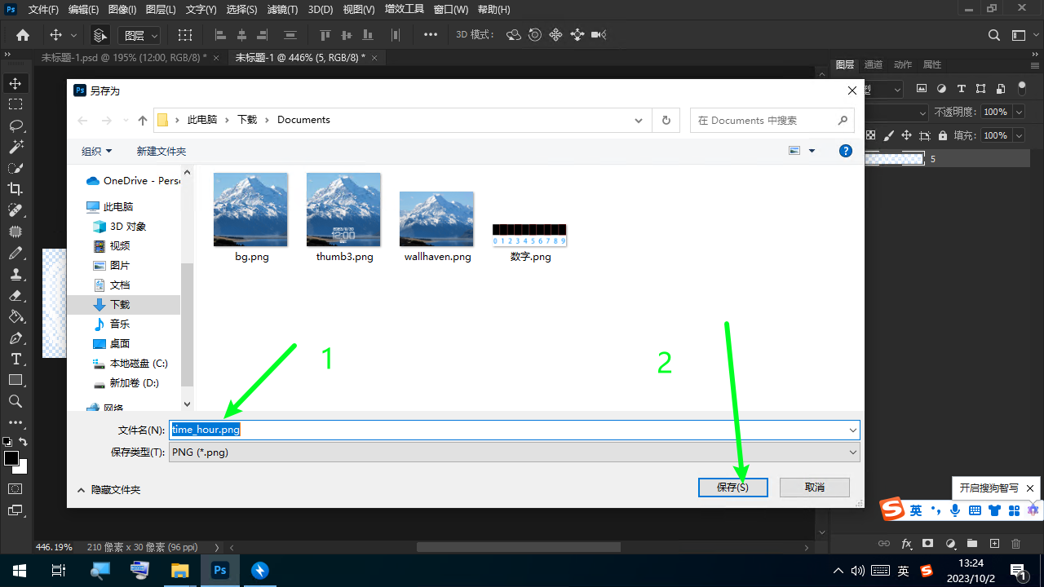Image resolution: width=1044 pixels, height=587 pixels.
Task: Expand the 组织 dropdown menu
Action: coord(97,151)
